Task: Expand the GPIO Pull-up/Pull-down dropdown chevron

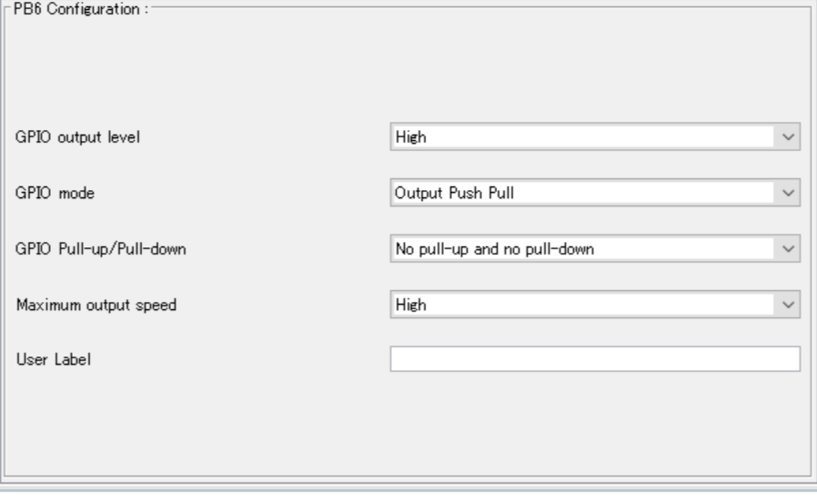Action: coord(788,248)
